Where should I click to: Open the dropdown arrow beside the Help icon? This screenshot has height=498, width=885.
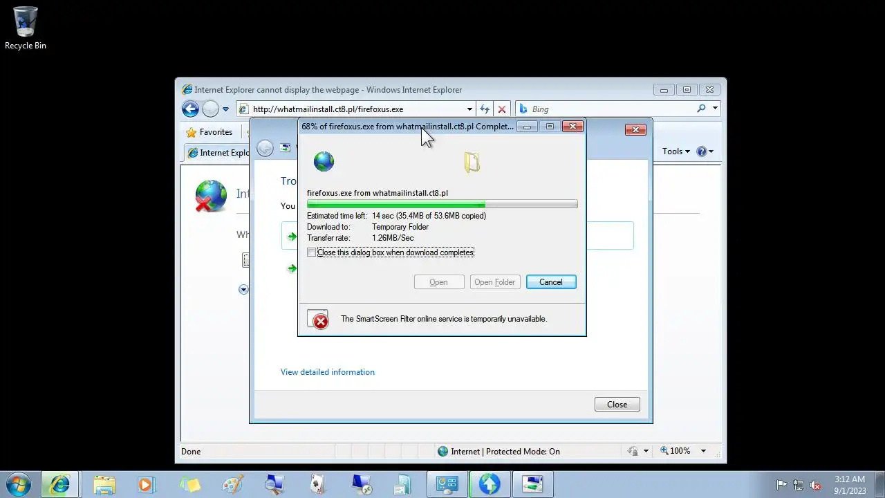(711, 151)
